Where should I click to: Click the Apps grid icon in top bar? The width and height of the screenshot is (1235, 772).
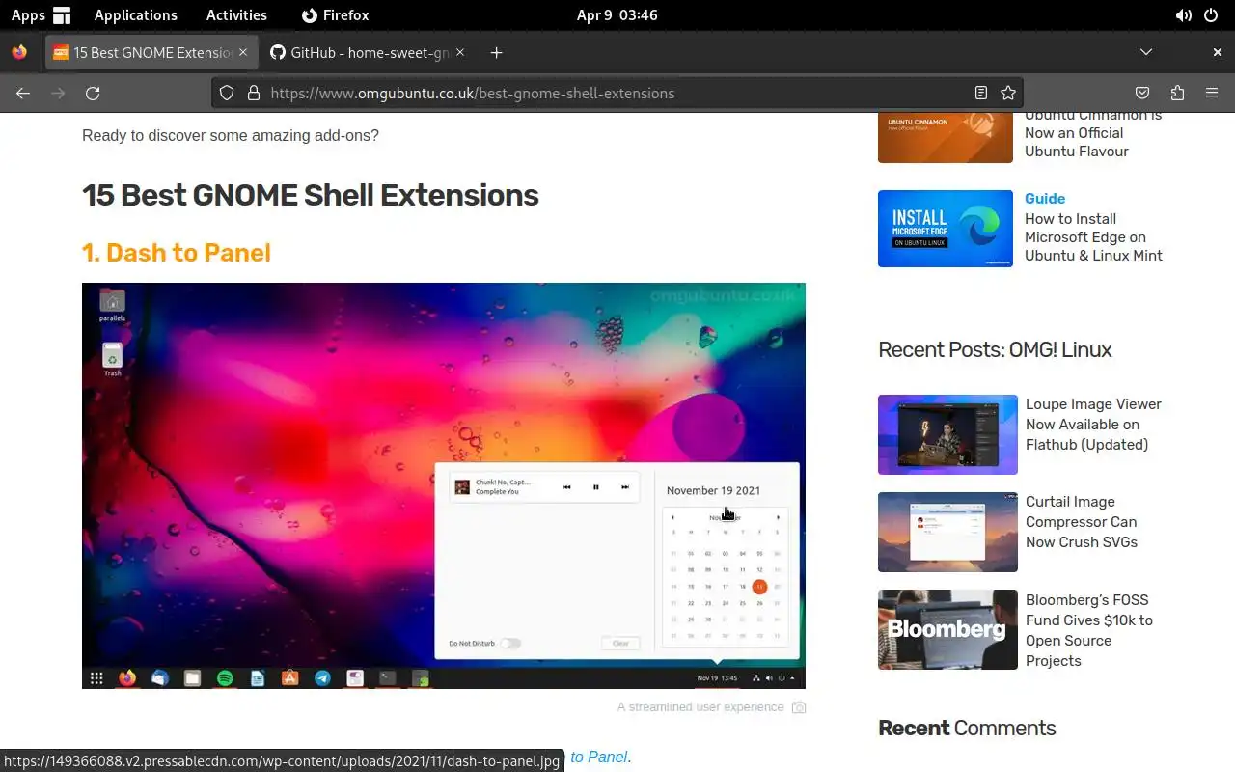62,15
